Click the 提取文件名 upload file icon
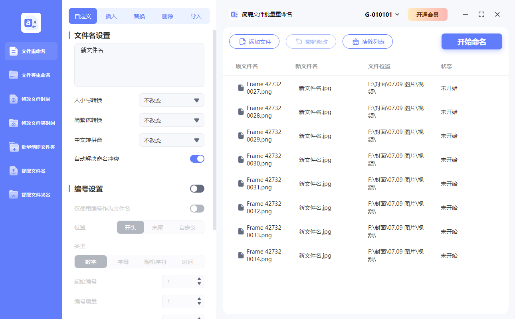This screenshot has width=515, height=319. tap(14, 171)
